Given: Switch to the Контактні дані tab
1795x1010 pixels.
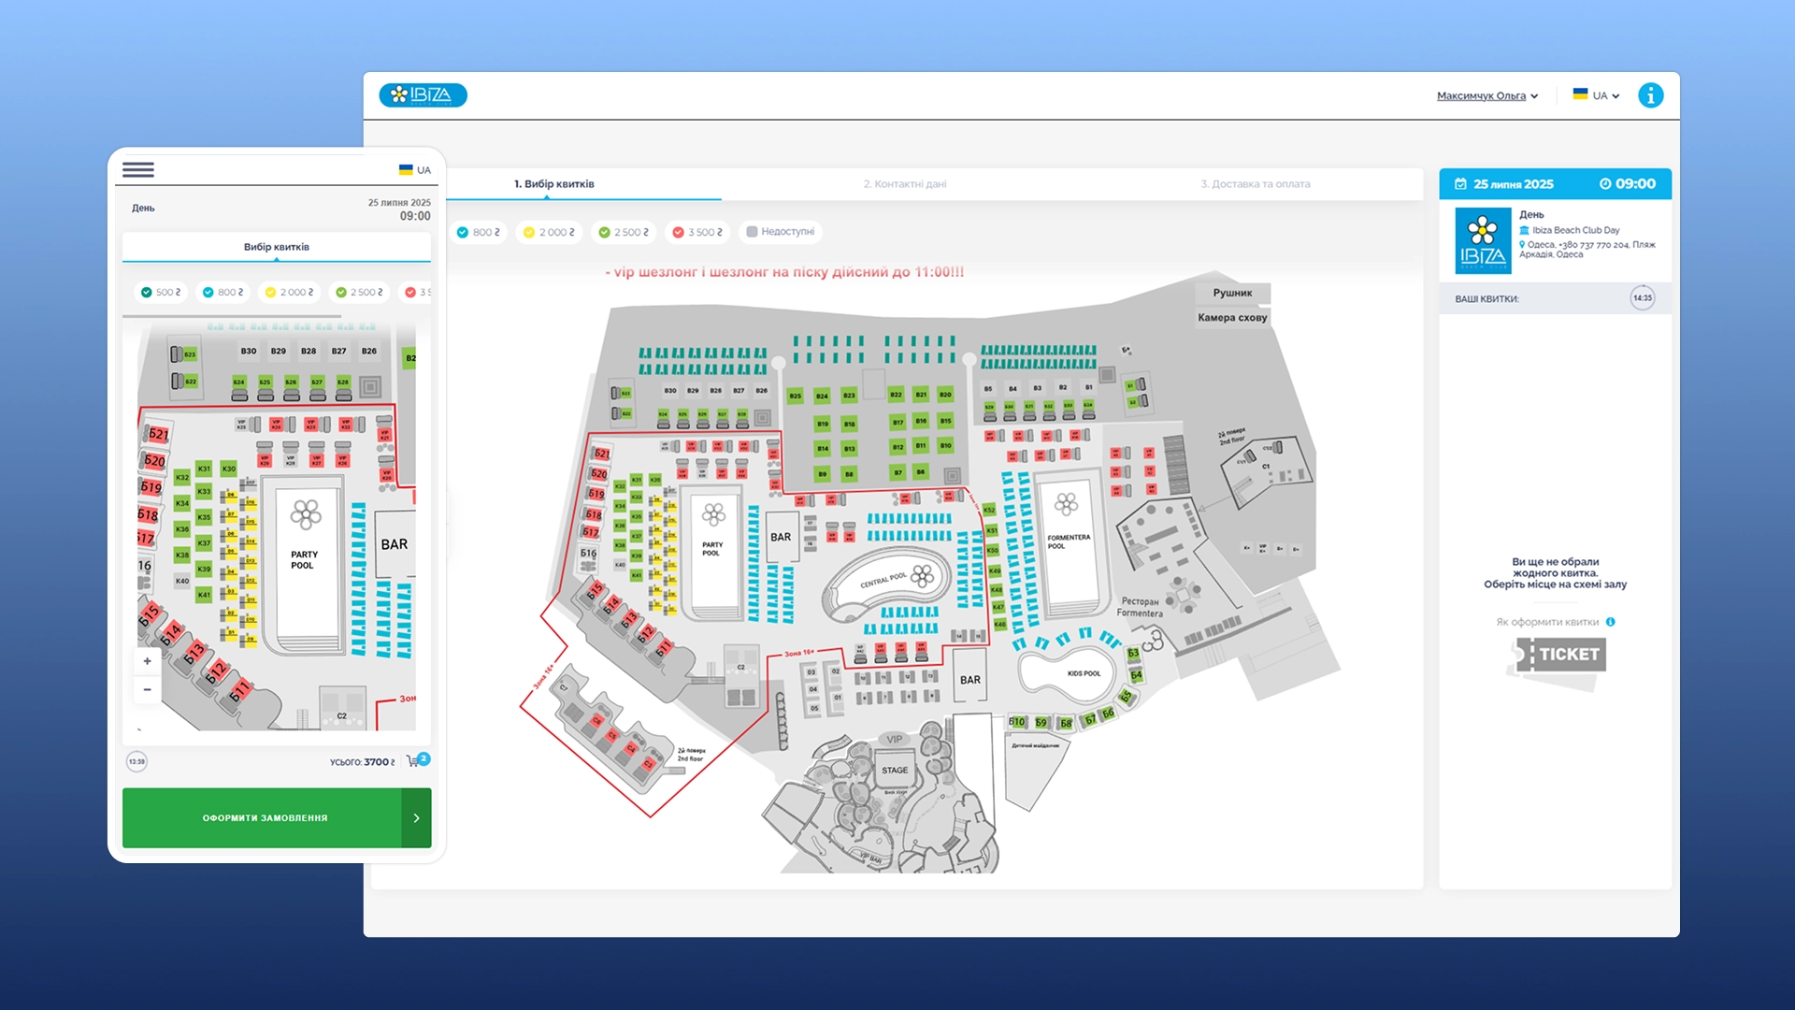Looking at the screenshot, I should point(904,184).
